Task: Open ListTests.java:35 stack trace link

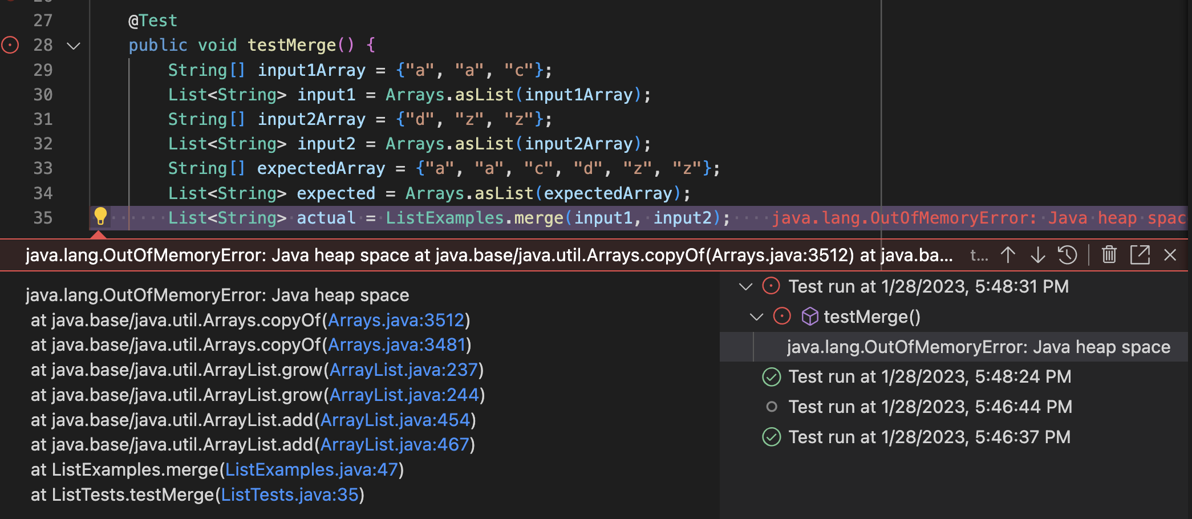Action: pos(290,494)
